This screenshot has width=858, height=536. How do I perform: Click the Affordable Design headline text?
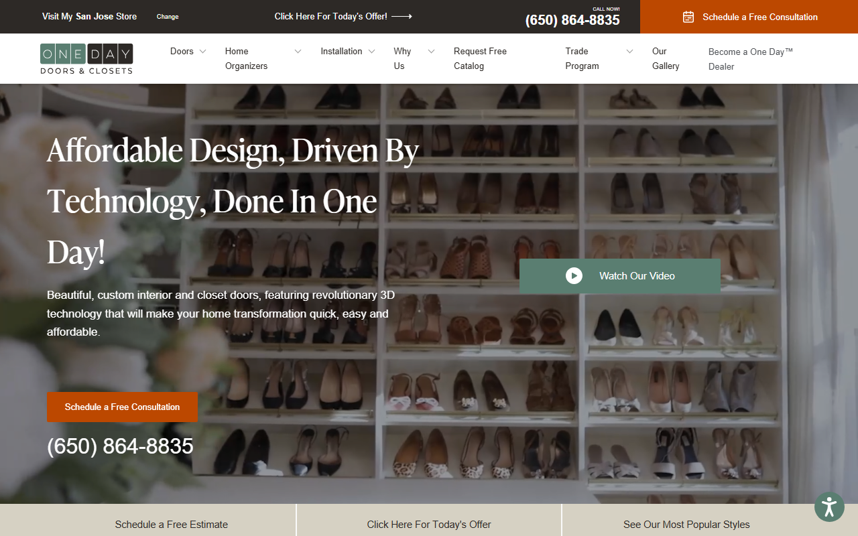click(x=233, y=202)
